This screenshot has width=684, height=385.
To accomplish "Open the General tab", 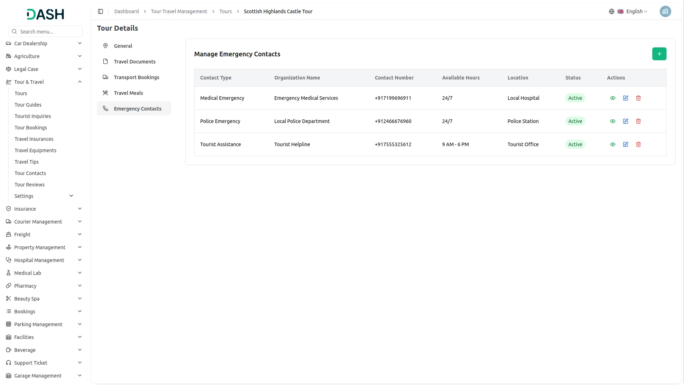I will click(134, 46).
